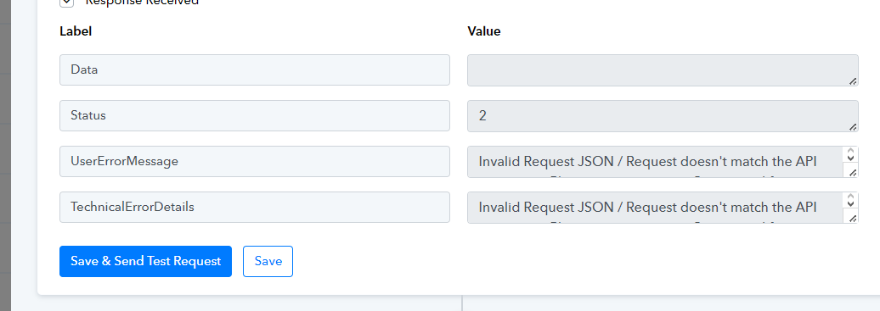Click the Status value box showing 2
Image resolution: width=880 pixels, height=311 pixels.
coord(663,116)
